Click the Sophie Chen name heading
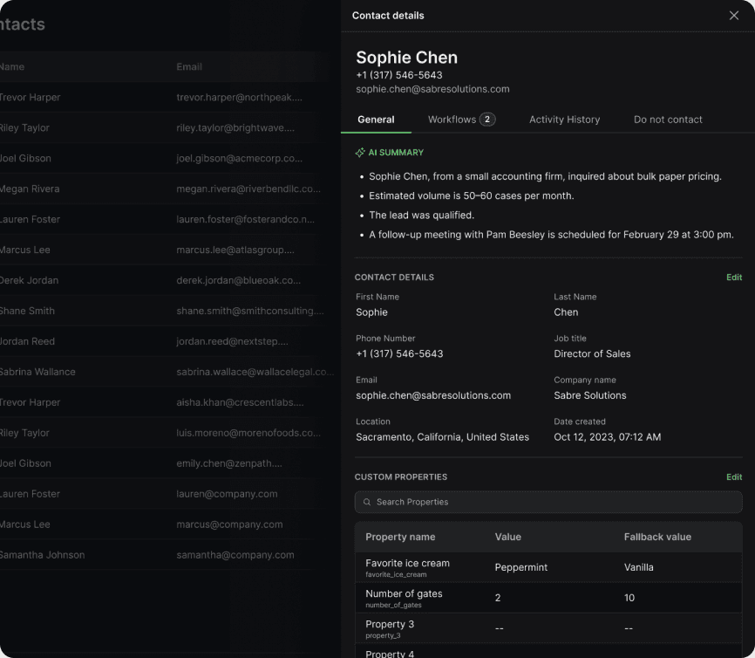The height and width of the screenshot is (658, 755). point(406,58)
